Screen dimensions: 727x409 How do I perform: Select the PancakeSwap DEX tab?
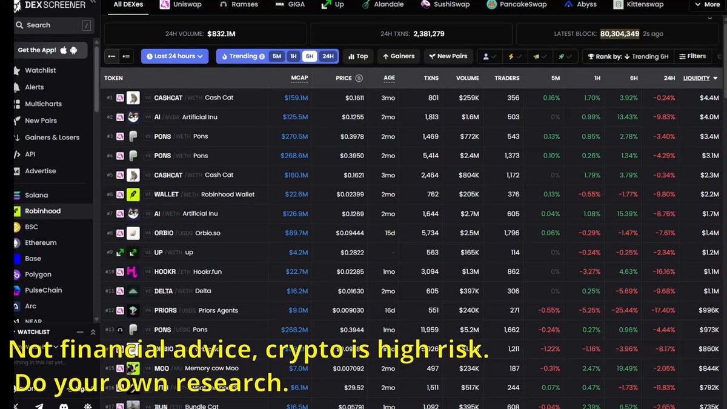[517, 5]
